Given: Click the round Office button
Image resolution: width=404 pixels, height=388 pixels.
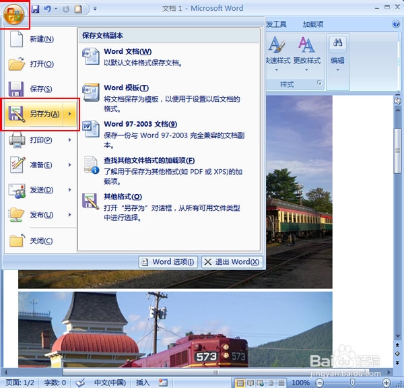Looking at the screenshot, I should (x=13, y=14).
